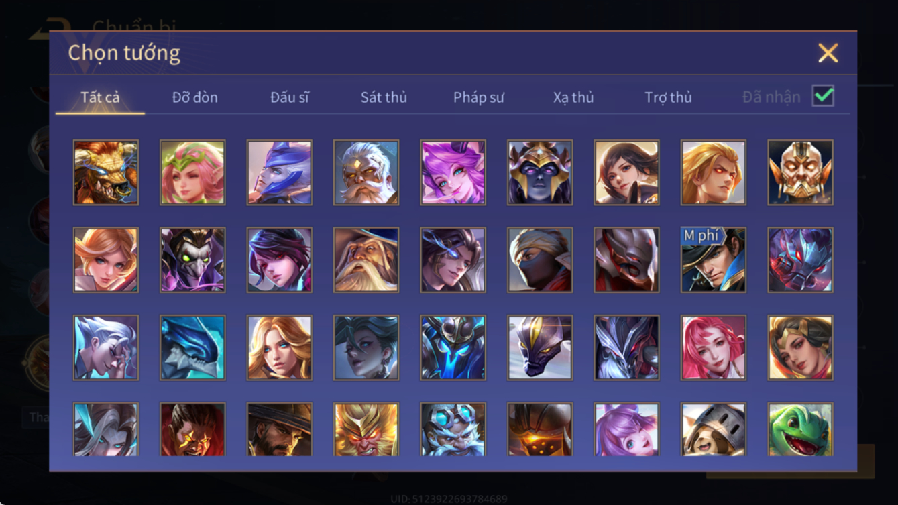Choose the golden masked hero with pointed ears
The height and width of the screenshot is (505, 898).
coord(801,172)
